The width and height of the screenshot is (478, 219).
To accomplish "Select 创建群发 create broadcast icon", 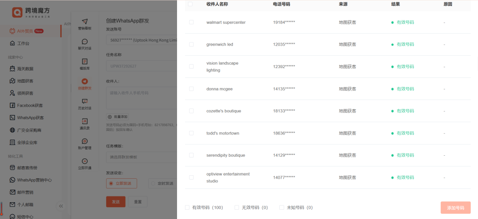I will (85, 85).
